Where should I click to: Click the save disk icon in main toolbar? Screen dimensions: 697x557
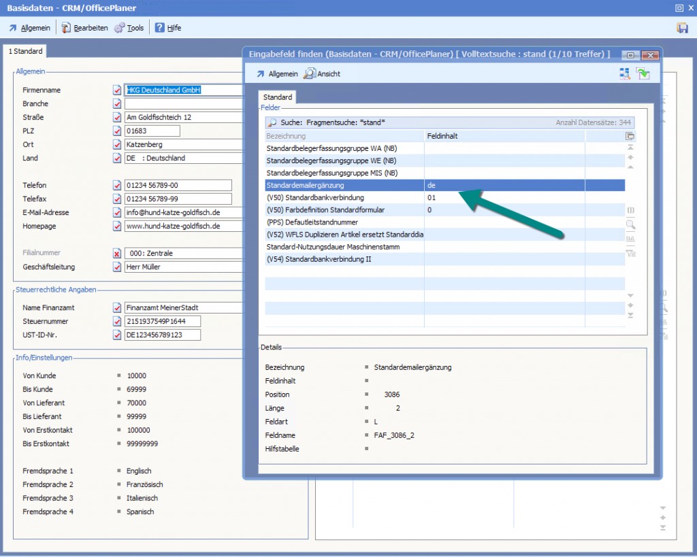(x=681, y=28)
